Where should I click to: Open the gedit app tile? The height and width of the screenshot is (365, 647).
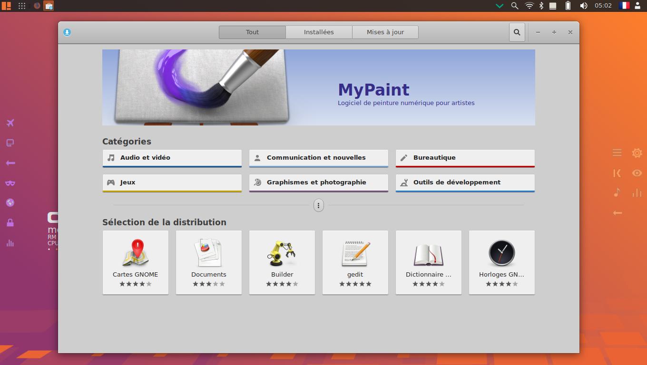tap(355, 262)
